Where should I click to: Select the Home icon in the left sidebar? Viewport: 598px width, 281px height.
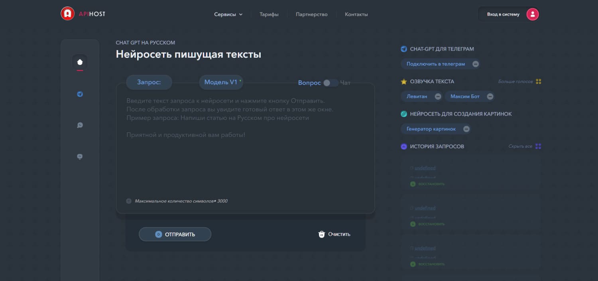(x=80, y=62)
